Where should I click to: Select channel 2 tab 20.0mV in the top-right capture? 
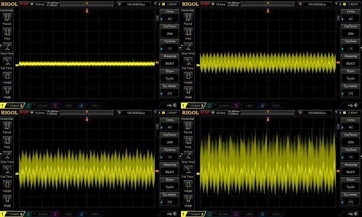click(219, 106)
